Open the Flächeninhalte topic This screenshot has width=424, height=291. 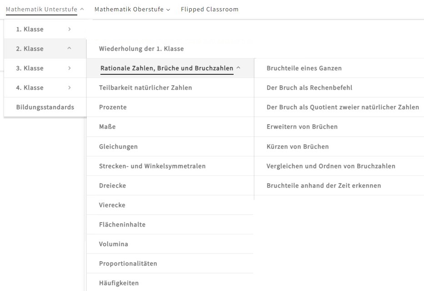click(122, 225)
